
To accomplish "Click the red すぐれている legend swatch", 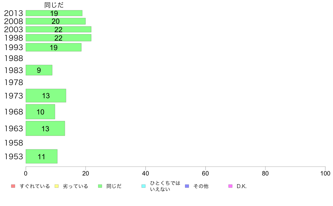I will (x=13, y=186).
